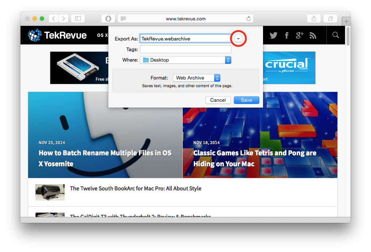Save the web archive
This screenshot has width=371, height=252.
[247, 100]
